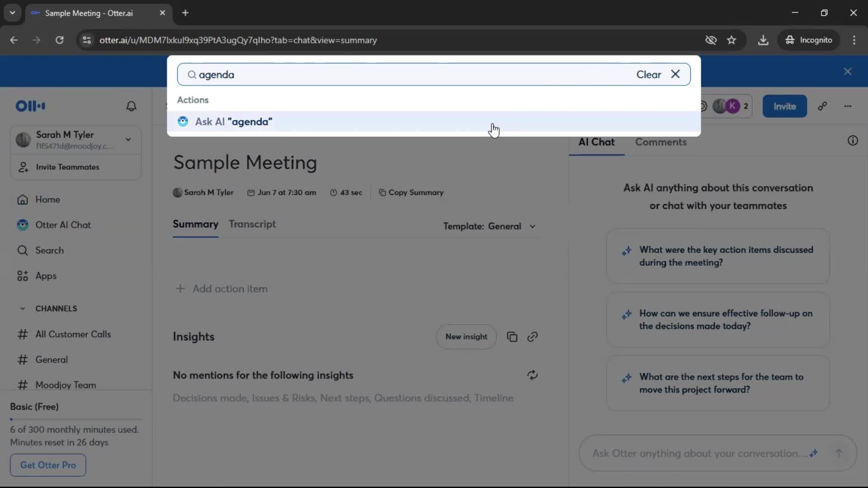
Task: Collapse the CHANNELS section chevron
Action: 23,309
